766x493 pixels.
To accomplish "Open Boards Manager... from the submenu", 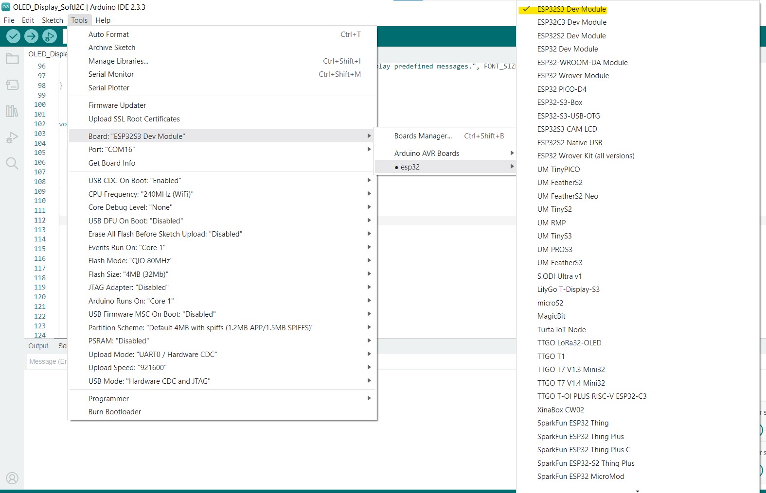I will tap(445, 136).
